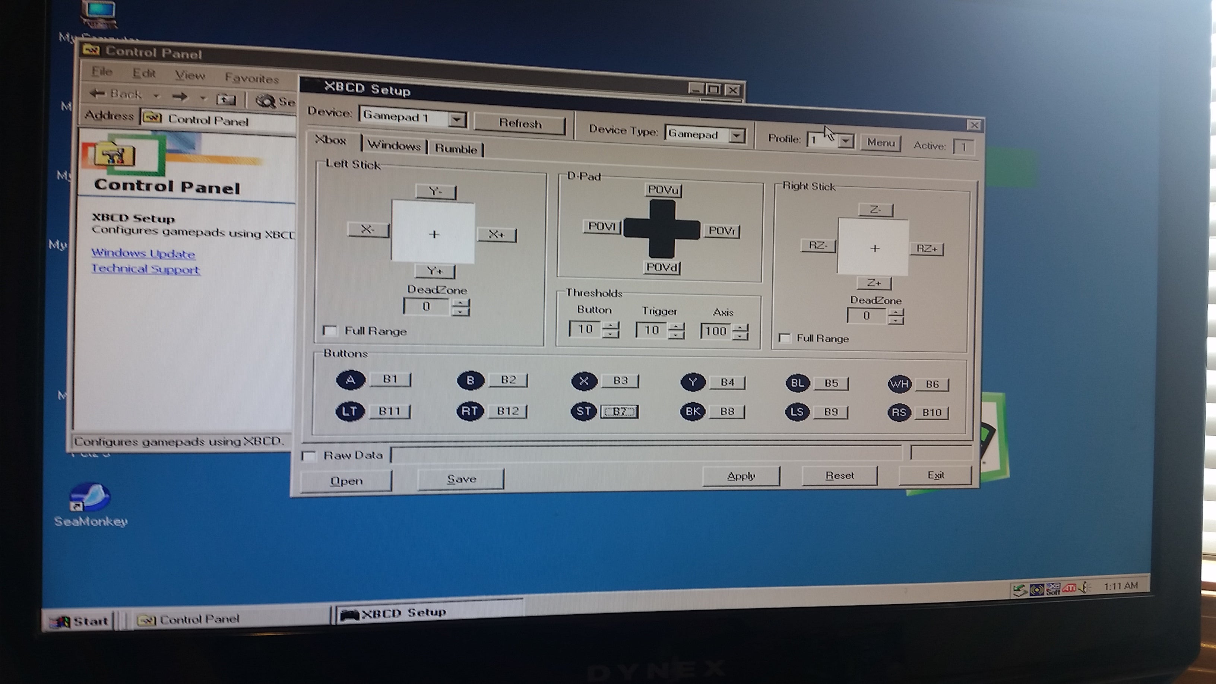
Task: Click the Refresh button
Action: click(x=520, y=124)
